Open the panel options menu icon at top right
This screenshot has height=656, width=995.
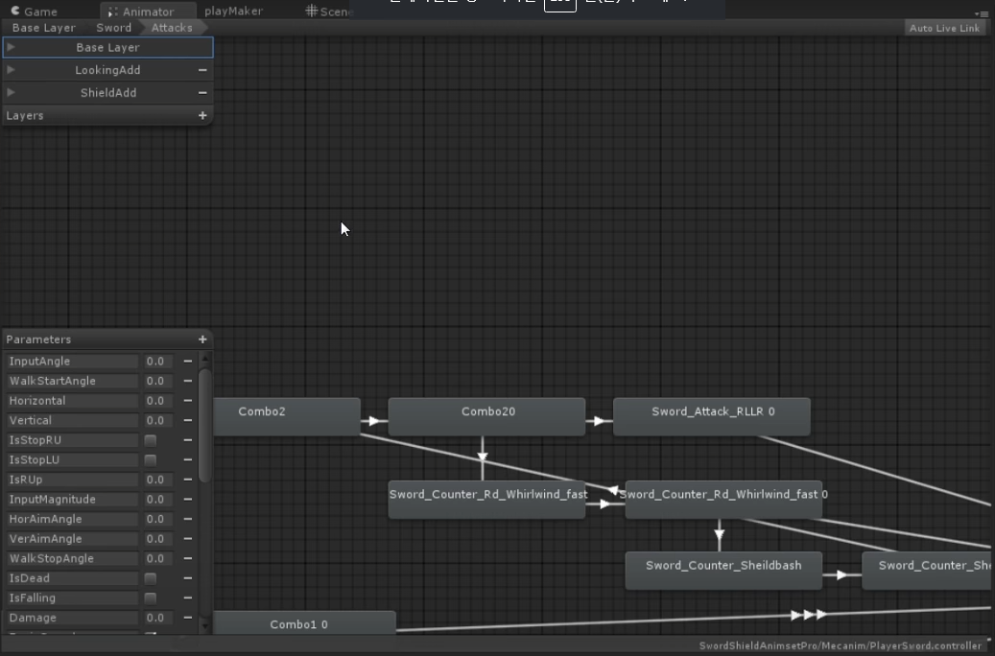[x=981, y=13]
